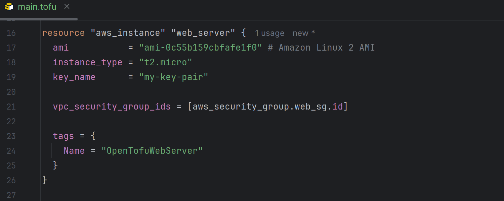Click the "new *" author hint

pyautogui.click(x=303, y=33)
